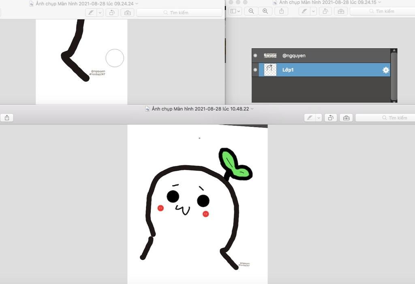Image resolution: width=415 pixels, height=284 pixels.
Task: Select the Lớp1 layer thumbnail
Action: coord(270,70)
